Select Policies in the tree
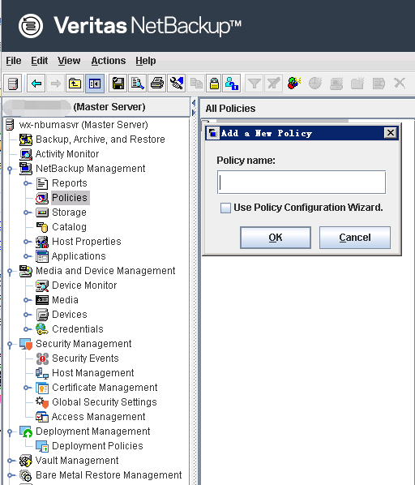415x485 pixels. (x=70, y=198)
